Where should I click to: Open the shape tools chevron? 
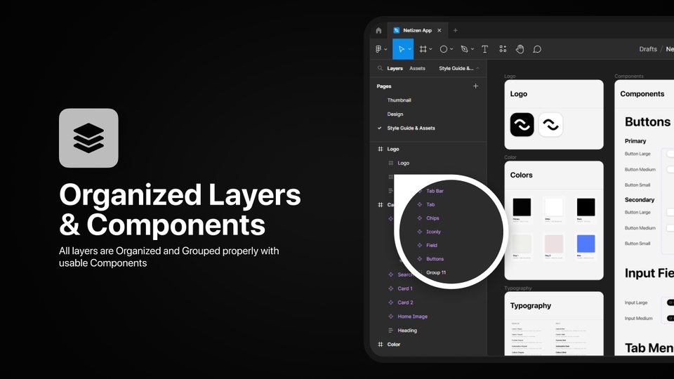(x=451, y=49)
